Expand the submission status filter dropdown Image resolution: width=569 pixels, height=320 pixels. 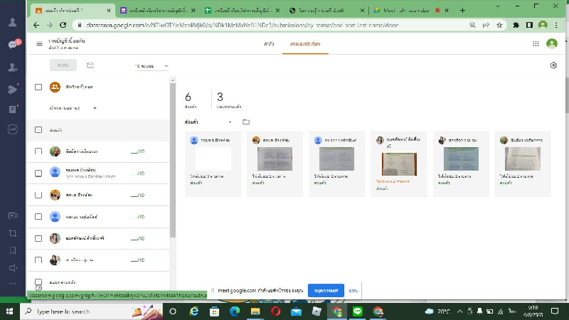coord(211,122)
